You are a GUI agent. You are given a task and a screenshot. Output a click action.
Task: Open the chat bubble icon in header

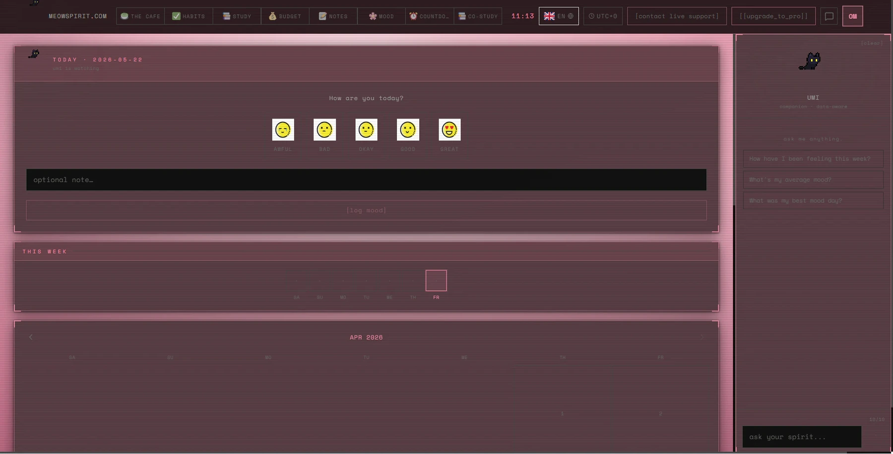829,16
